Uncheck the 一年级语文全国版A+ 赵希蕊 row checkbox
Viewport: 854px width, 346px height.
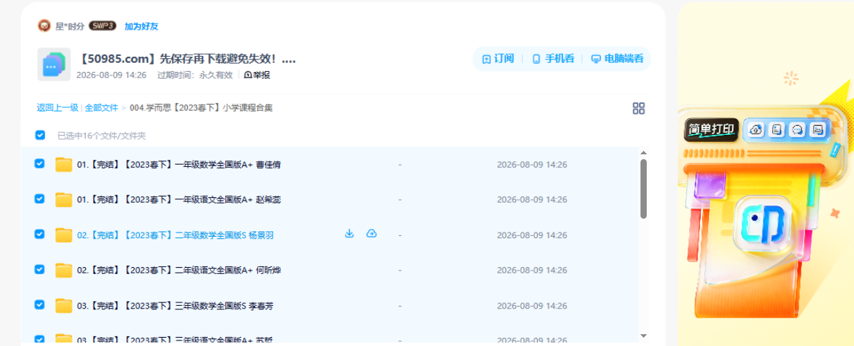(40, 199)
